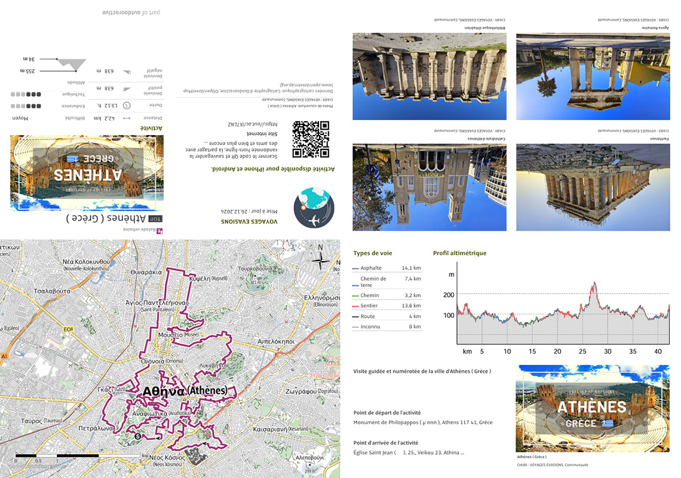681x478 pixels.
Task: Open the Bibliothèque d'Hadrien photo
Action: (x=430, y=76)
